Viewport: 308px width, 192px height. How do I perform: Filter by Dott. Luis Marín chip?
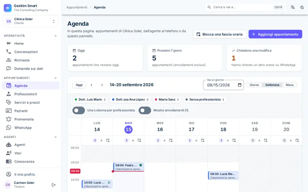90,99
